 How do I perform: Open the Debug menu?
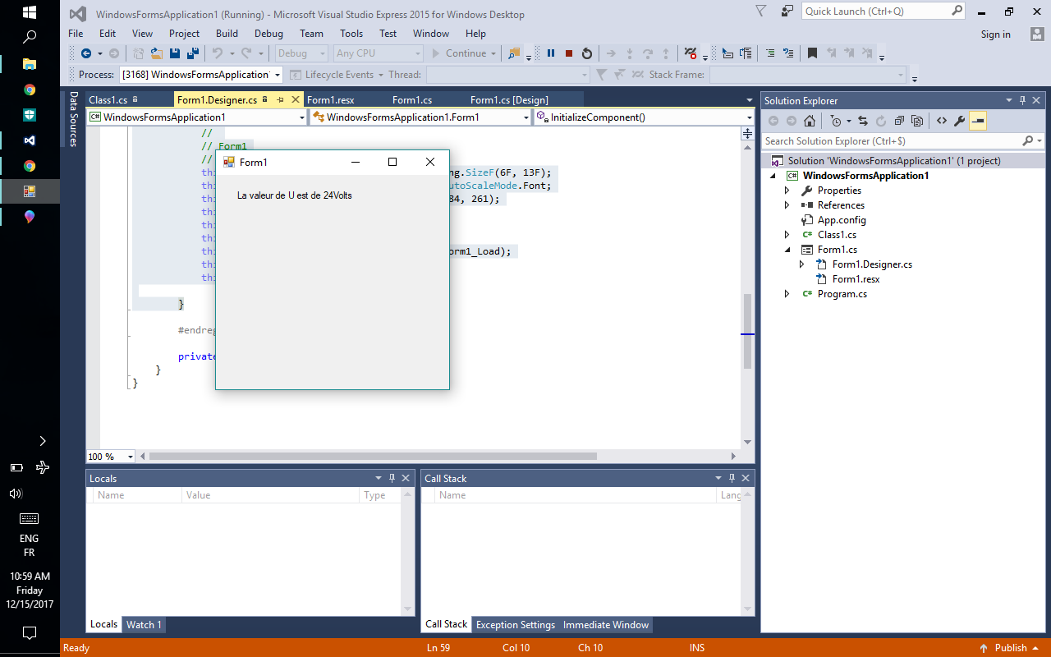(x=268, y=34)
